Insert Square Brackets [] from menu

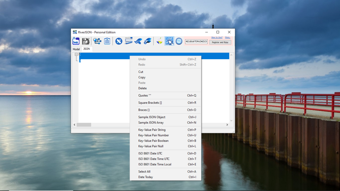165,103
